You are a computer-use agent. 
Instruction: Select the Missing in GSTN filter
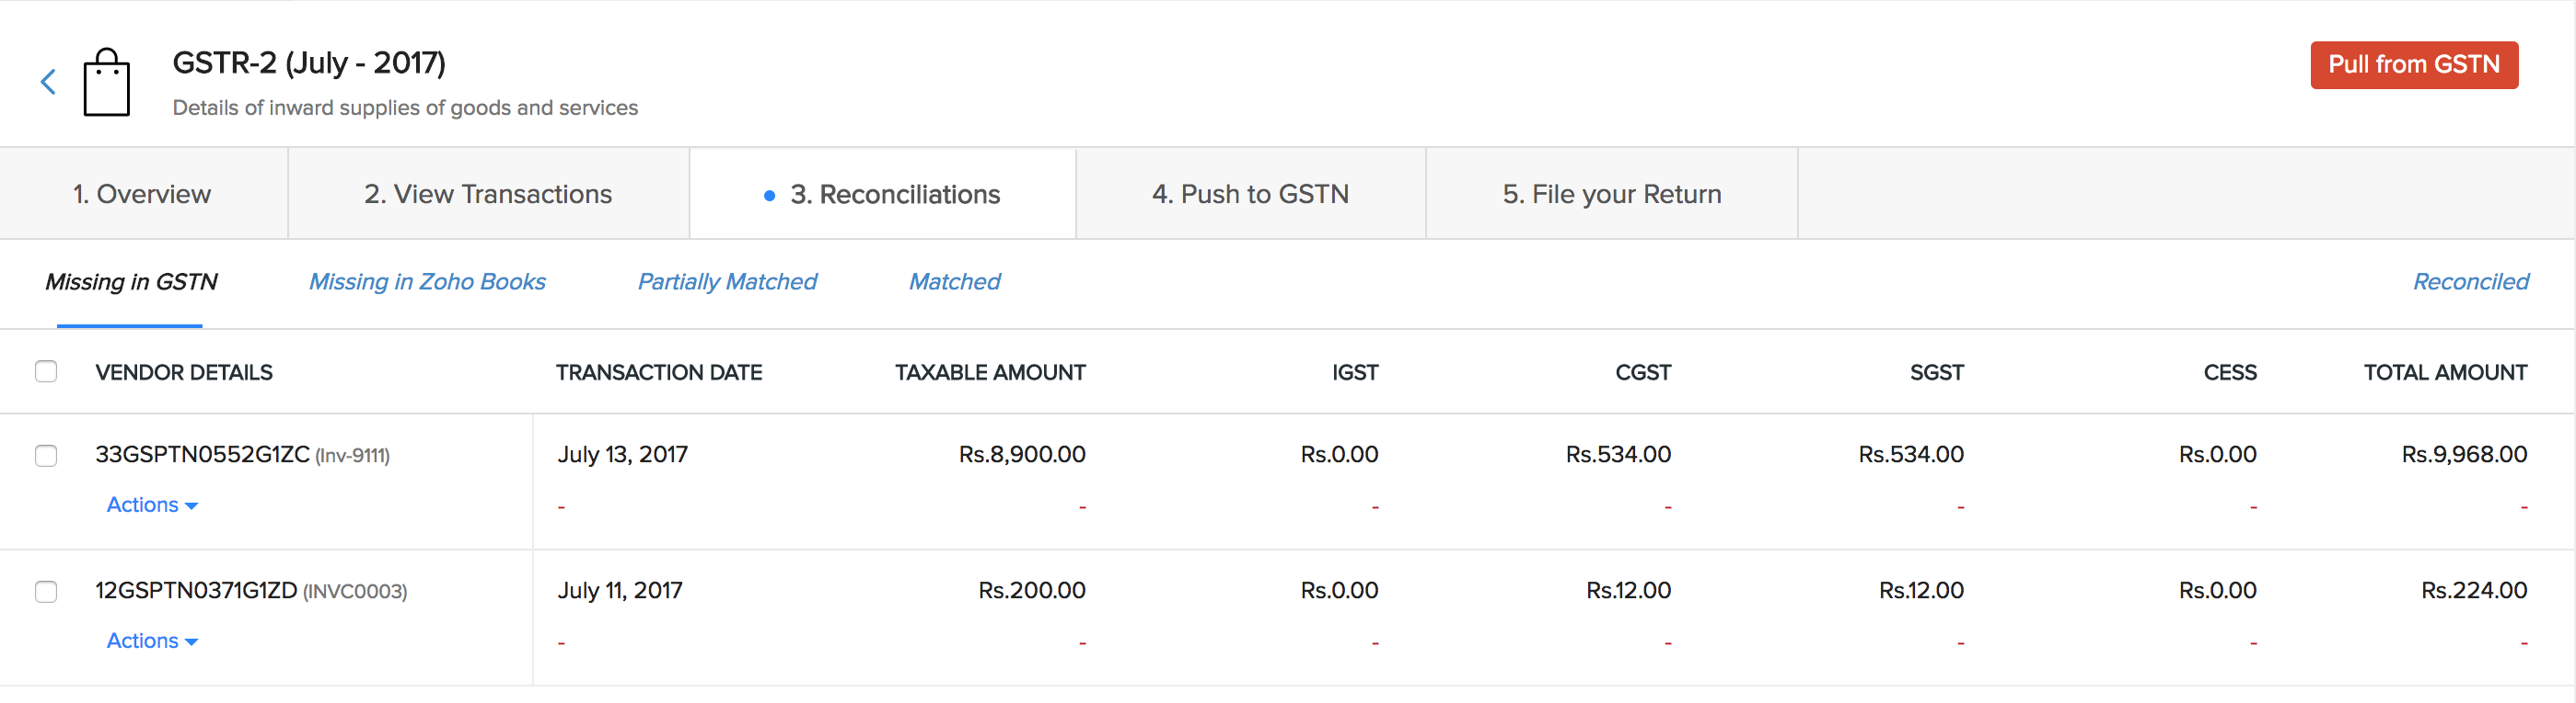coord(131,281)
